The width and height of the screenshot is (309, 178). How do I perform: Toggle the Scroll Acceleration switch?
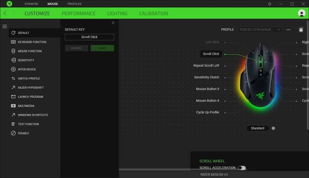click(241, 168)
